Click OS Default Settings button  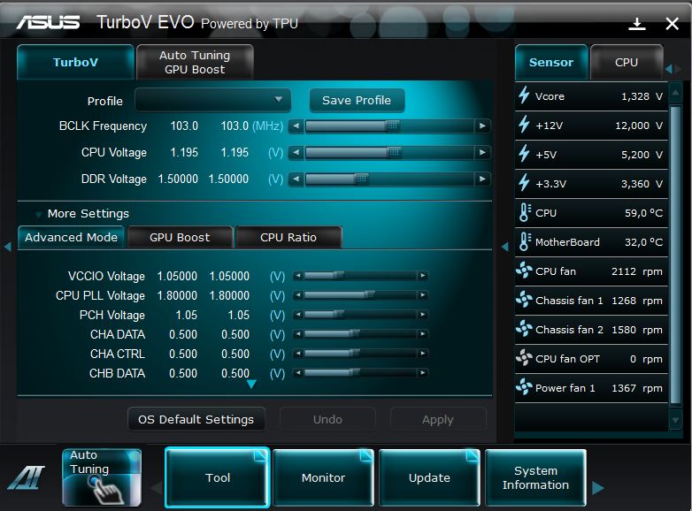(x=196, y=419)
